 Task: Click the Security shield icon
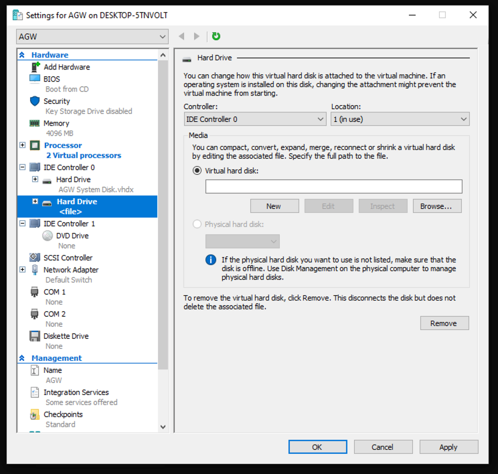(x=35, y=101)
